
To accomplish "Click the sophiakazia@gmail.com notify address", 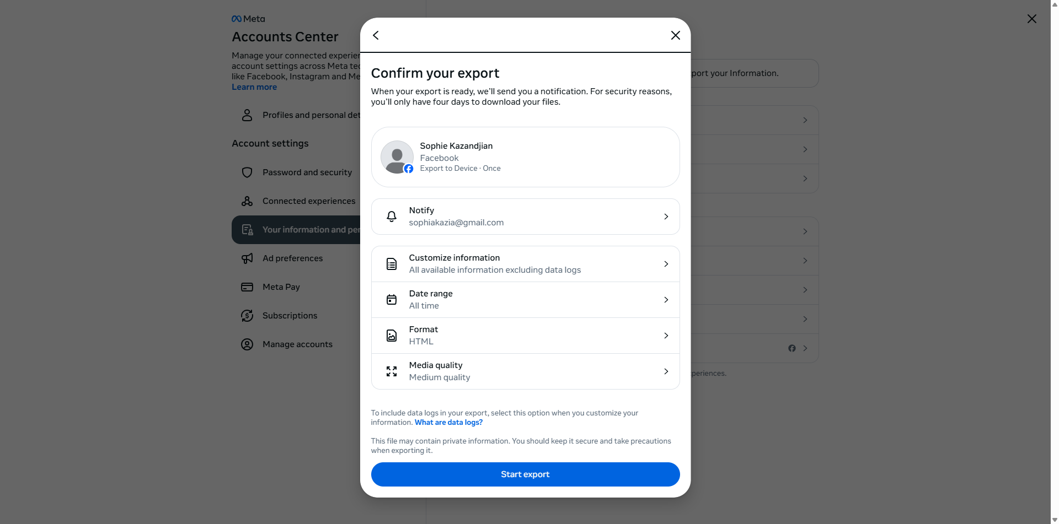I will [456, 223].
